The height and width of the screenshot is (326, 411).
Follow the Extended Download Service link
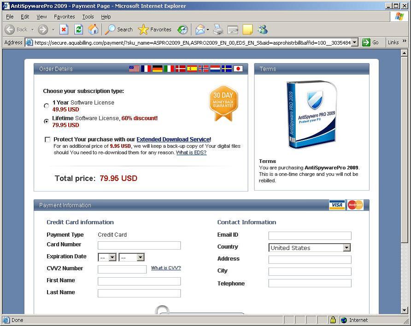pos(174,140)
